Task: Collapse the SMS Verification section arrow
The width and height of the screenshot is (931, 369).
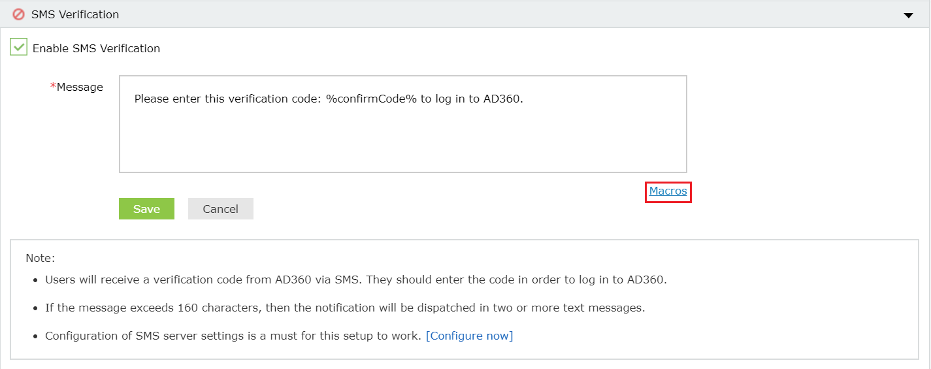Action: coord(908,15)
